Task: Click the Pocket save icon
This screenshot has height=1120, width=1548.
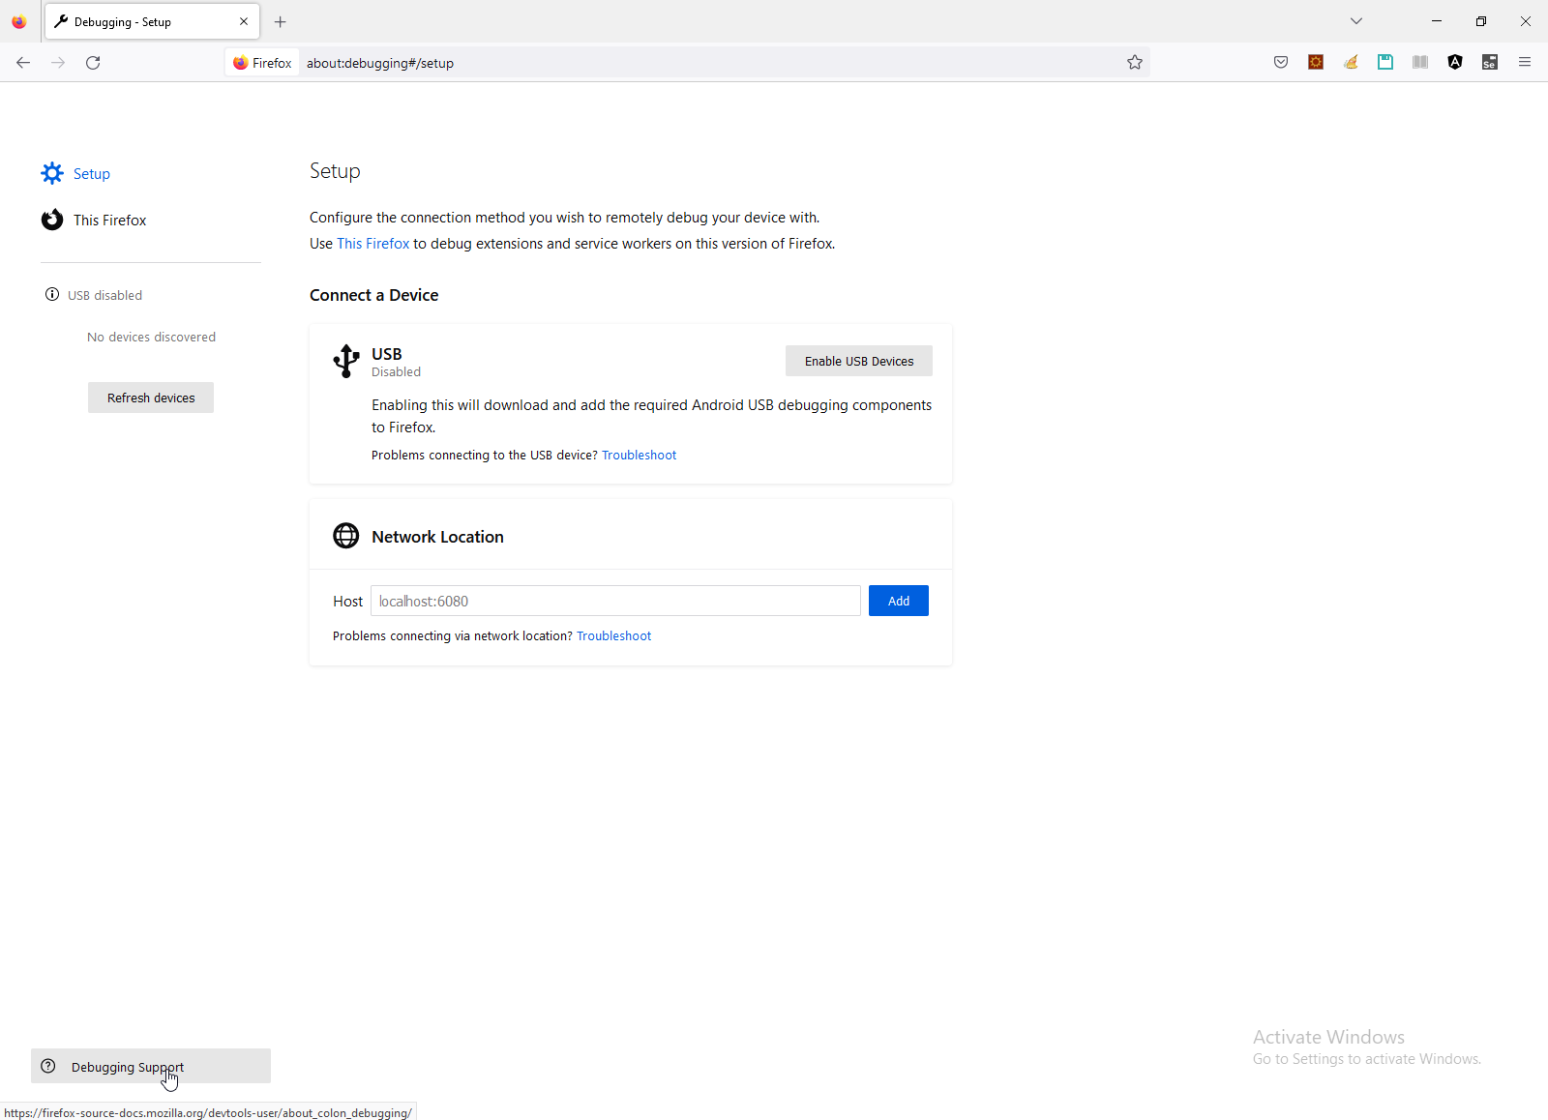Action: point(1281,63)
